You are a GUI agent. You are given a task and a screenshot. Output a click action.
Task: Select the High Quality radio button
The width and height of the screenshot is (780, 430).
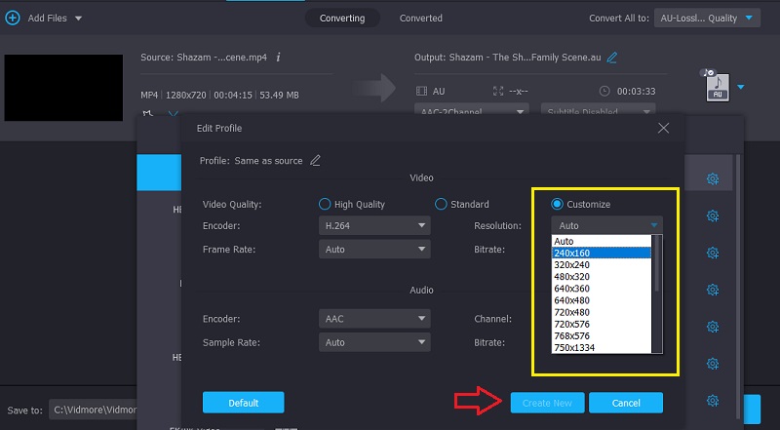pyautogui.click(x=325, y=204)
